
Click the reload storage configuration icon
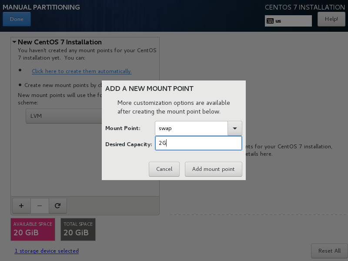tap(58, 206)
